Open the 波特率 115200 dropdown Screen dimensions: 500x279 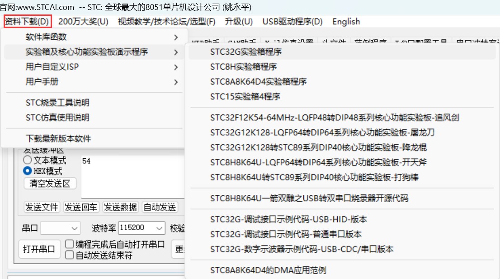[142, 228]
